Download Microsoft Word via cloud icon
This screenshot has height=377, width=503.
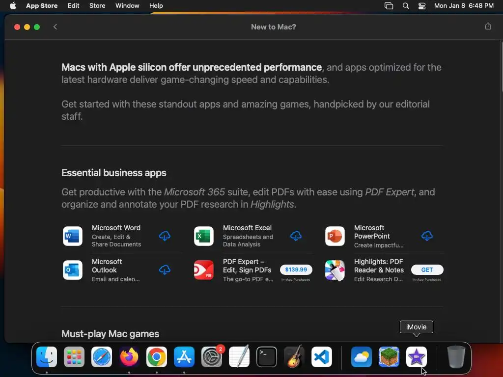165,236
